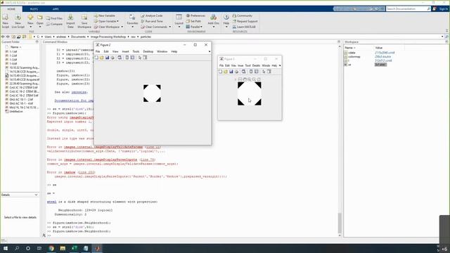Select variable cdata in Workspace

(352, 53)
